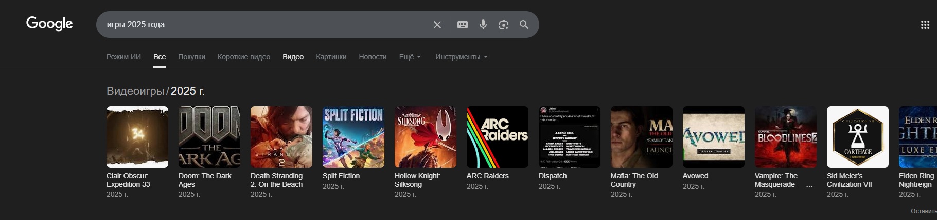Open Sid Meier's Civilization VII thumbnail
Viewport: 937px width, 220px height.
(858, 137)
